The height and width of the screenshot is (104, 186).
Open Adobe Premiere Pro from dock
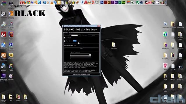[113, 2]
